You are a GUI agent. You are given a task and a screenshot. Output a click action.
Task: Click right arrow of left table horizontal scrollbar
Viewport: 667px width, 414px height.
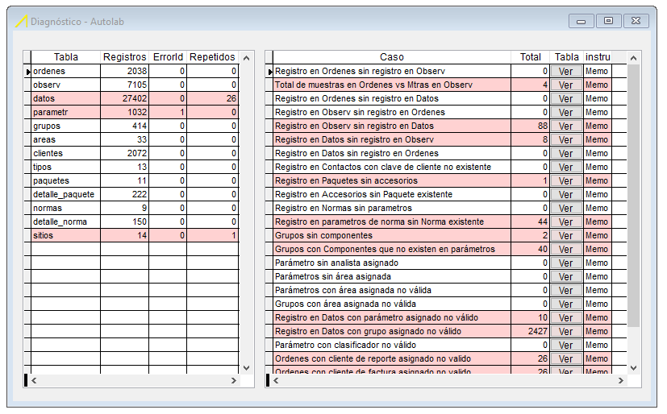234,380
